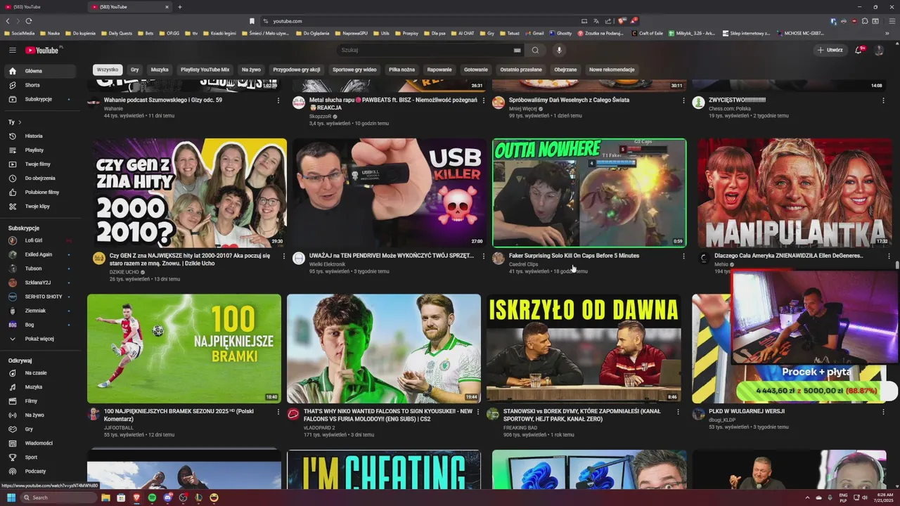Image resolution: width=900 pixels, height=506 pixels.
Task: Select the Wszystko filter chip
Action: 108,70
